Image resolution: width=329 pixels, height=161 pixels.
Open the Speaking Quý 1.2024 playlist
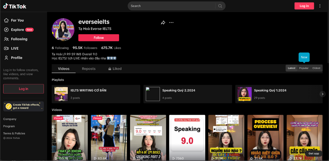279,94
